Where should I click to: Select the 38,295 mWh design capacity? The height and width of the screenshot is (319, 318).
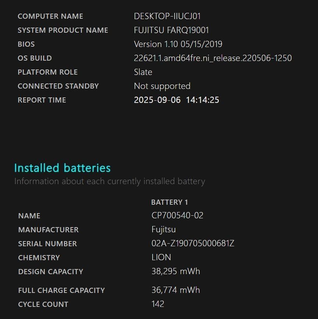(176, 272)
